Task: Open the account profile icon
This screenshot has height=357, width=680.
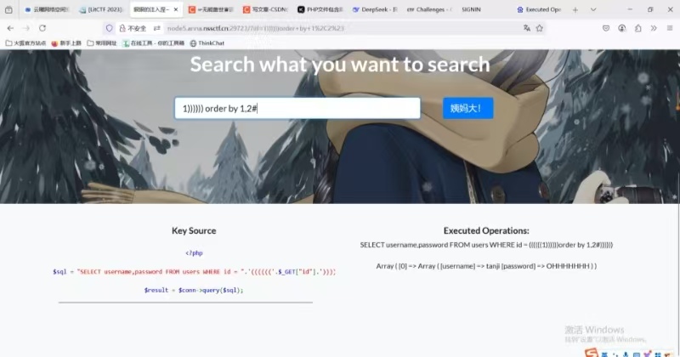Action: [x=622, y=28]
